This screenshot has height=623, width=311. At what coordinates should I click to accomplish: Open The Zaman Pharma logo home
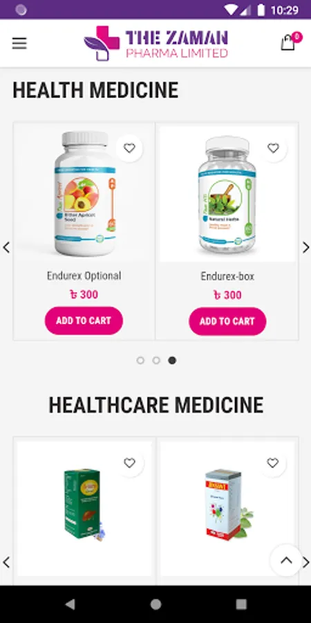click(156, 43)
